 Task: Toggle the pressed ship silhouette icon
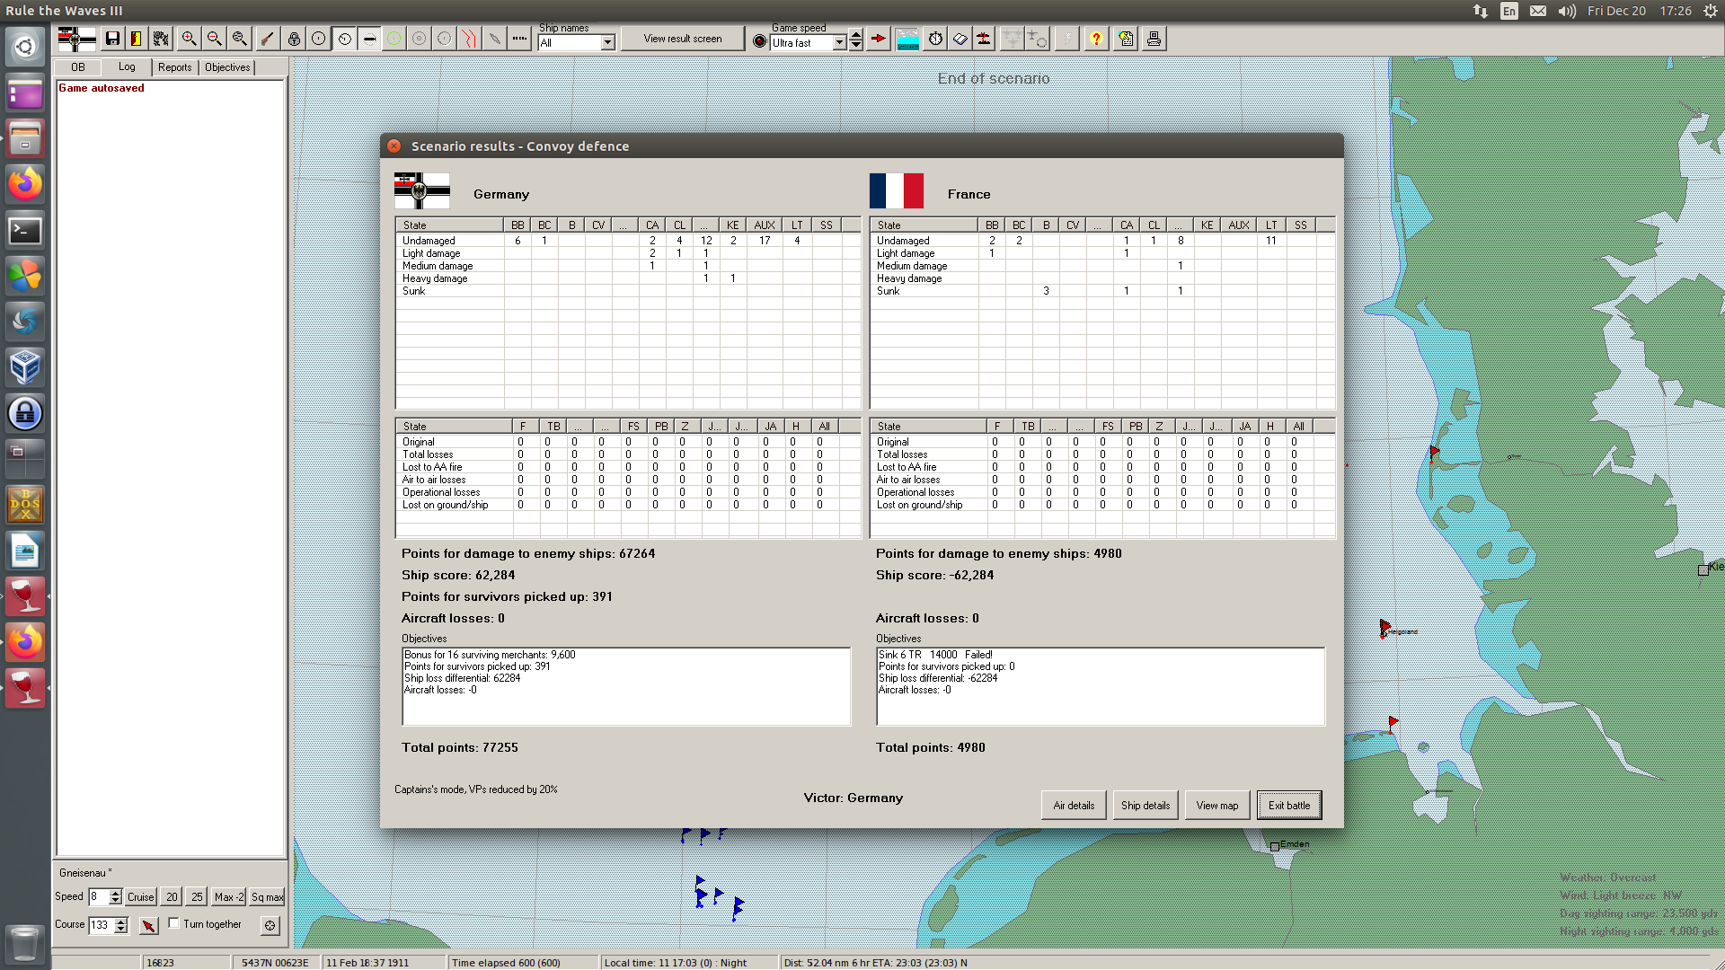click(x=369, y=39)
